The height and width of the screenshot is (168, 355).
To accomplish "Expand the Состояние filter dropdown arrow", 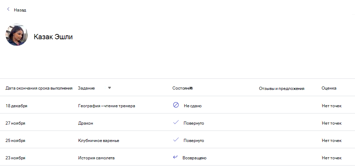I will pos(191,88).
